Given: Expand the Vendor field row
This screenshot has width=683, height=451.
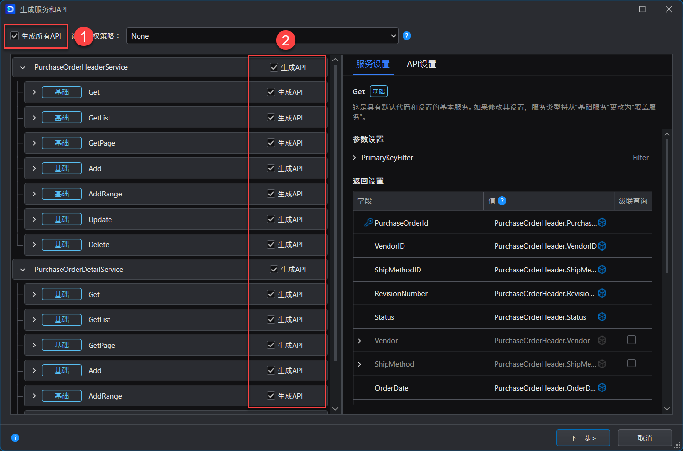Looking at the screenshot, I should point(359,341).
